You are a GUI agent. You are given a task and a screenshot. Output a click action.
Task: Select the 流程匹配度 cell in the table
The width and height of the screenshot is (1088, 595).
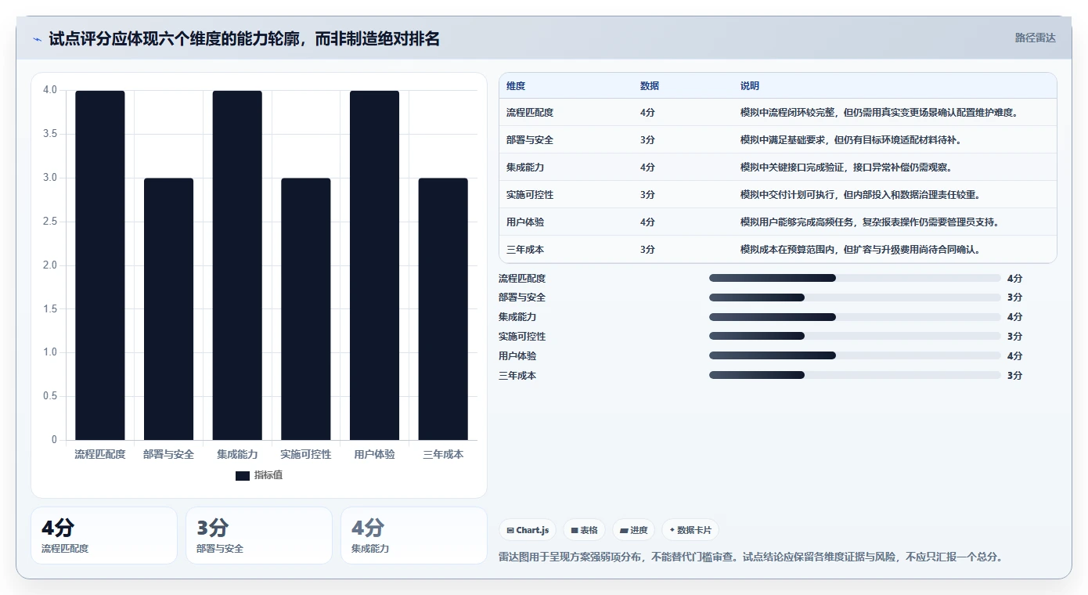[x=530, y=113]
